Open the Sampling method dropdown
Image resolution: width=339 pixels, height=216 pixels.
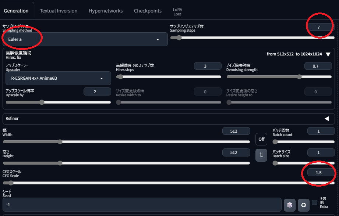(85, 39)
